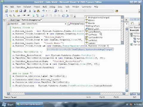143x107 pixels.
Task: Click Uncomment selected lines icon
Action: (x=38, y=15)
